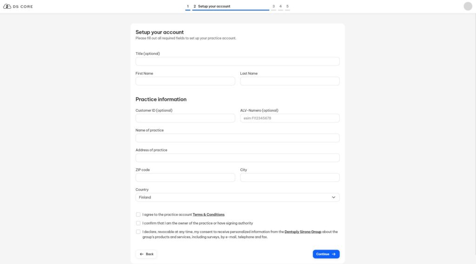Open the Terms & Conditions link
This screenshot has width=476, height=264.
[x=208, y=215]
